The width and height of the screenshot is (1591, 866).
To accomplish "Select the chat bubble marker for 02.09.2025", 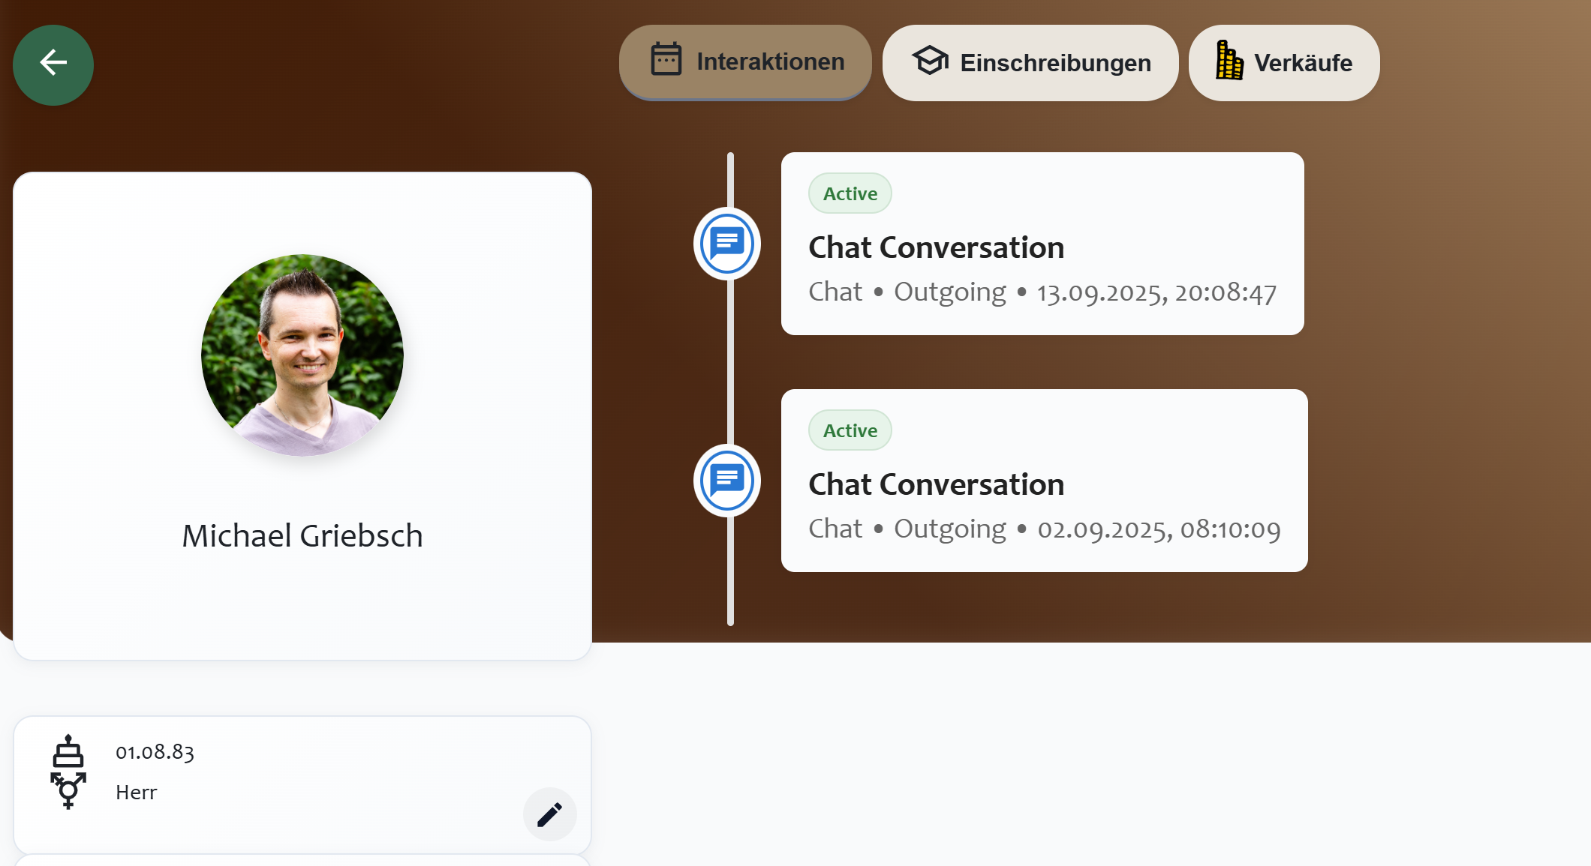I will 726,481.
